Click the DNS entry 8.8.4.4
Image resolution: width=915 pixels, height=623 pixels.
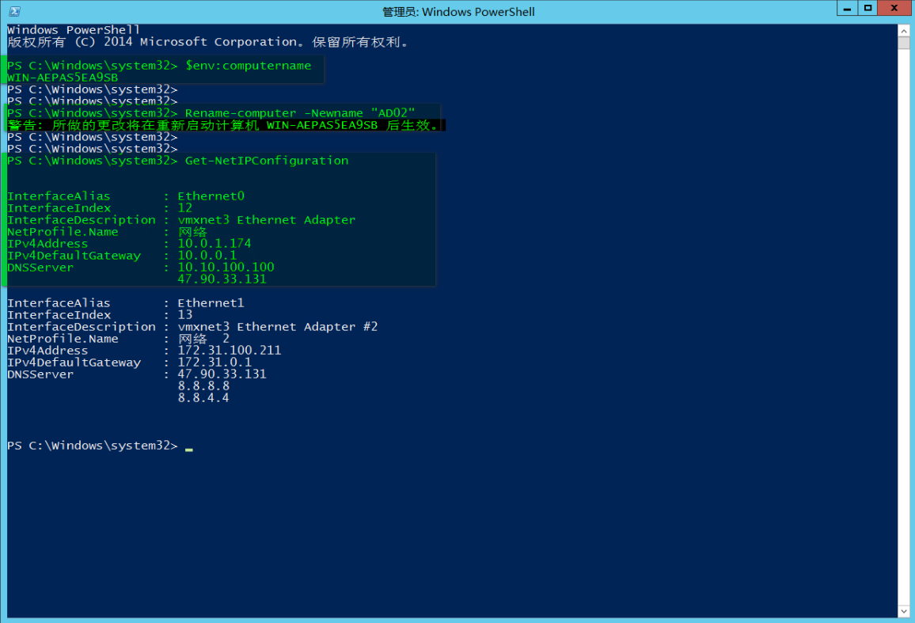pyautogui.click(x=203, y=397)
